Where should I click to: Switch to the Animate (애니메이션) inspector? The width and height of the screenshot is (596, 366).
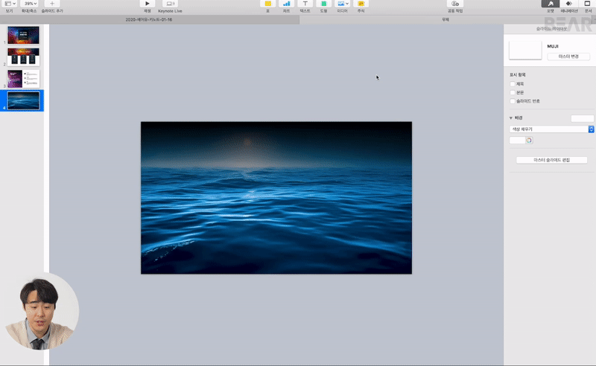pyautogui.click(x=569, y=4)
